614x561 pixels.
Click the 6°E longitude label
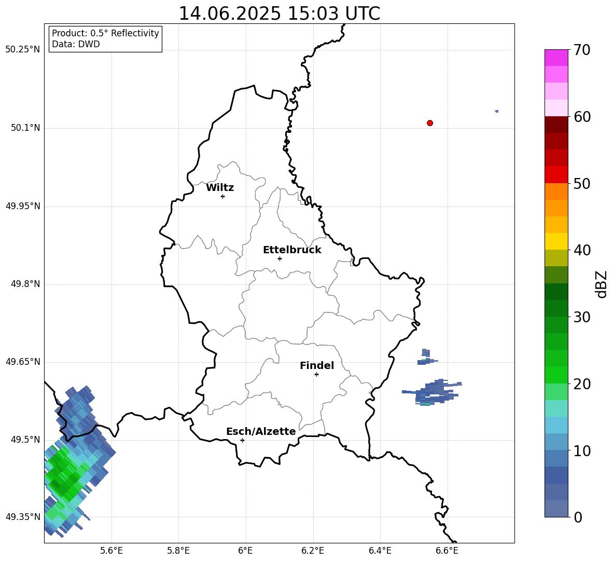[x=245, y=551]
